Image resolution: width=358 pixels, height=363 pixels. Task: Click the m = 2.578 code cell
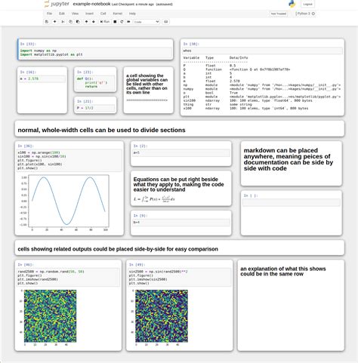click(x=42, y=78)
